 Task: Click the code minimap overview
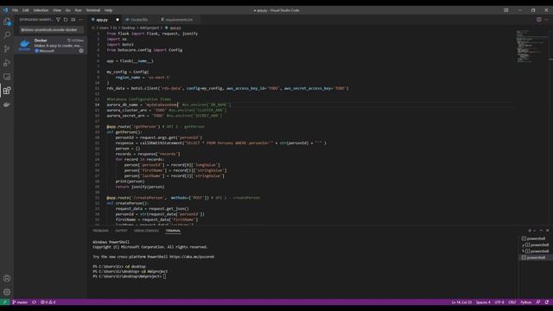[x=531, y=46]
